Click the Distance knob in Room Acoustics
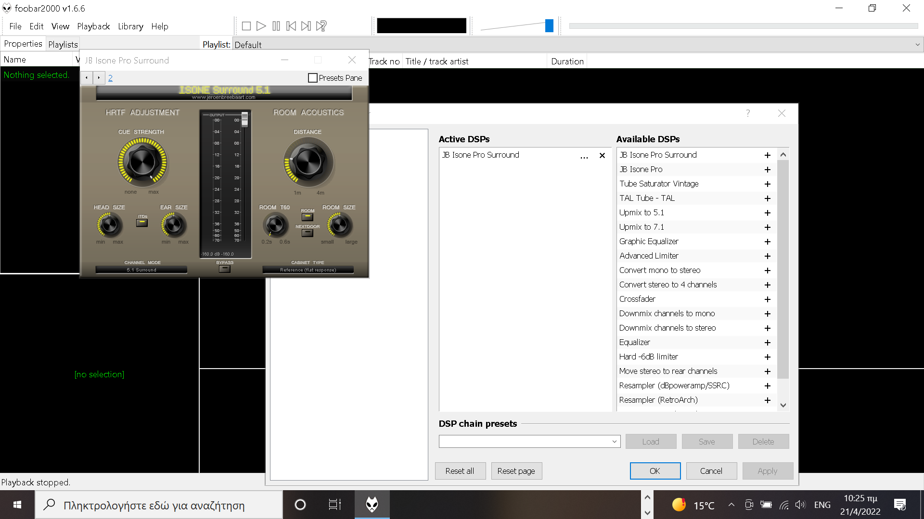 [308, 162]
